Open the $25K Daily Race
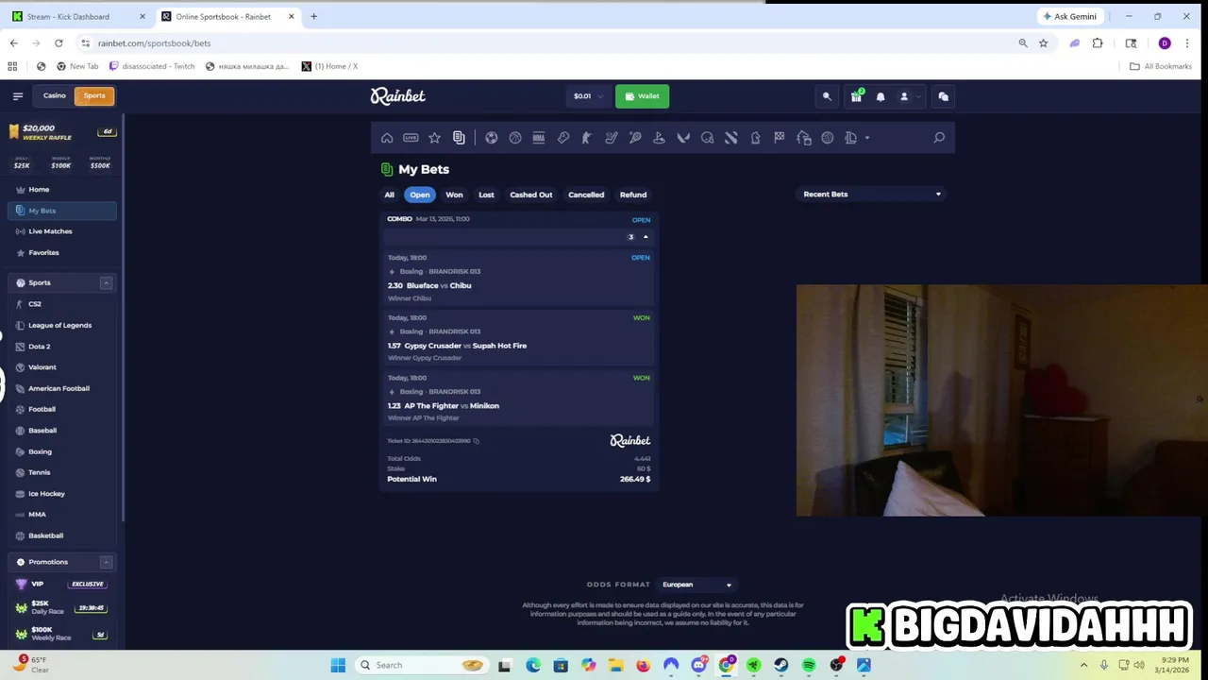The height and width of the screenshot is (680, 1208). point(62,607)
